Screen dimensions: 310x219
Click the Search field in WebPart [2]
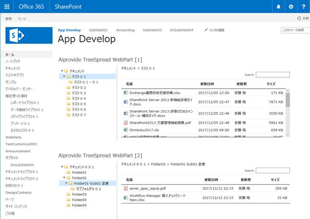point(273,170)
